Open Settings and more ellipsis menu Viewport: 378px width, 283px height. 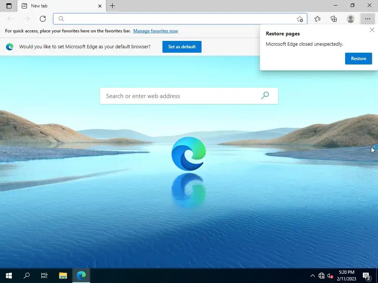[x=367, y=19]
